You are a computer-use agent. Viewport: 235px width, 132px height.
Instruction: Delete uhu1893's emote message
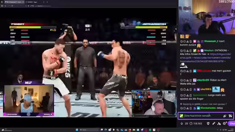point(191,89)
